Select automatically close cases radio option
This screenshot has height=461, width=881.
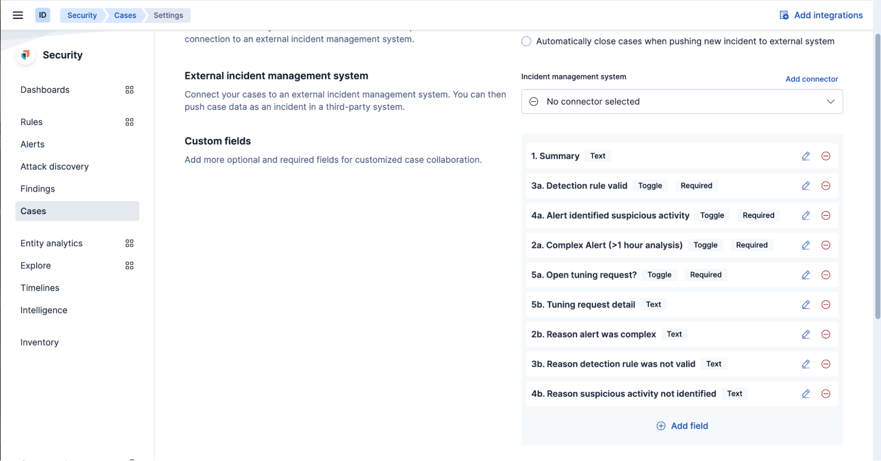tap(526, 41)
